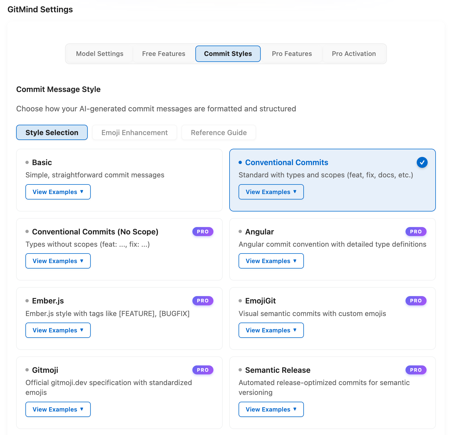
Task: Click the PRO badge on Ember.js card
Action: (x=203, y=301)
